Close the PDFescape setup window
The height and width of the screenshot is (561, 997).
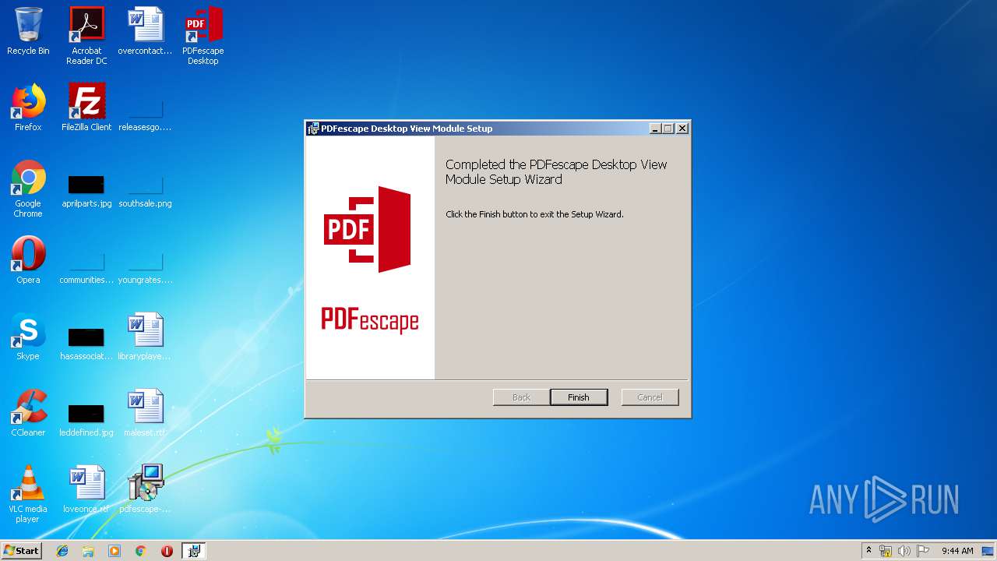(x=682, y=129)
